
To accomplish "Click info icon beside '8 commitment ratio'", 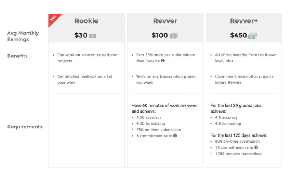I will pyautogui.click(x=175, y=135).
